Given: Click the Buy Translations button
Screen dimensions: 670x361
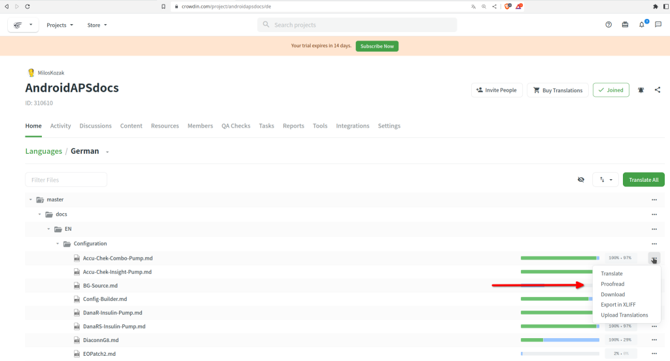Looking at the screenshot, I should coord(557,90).
